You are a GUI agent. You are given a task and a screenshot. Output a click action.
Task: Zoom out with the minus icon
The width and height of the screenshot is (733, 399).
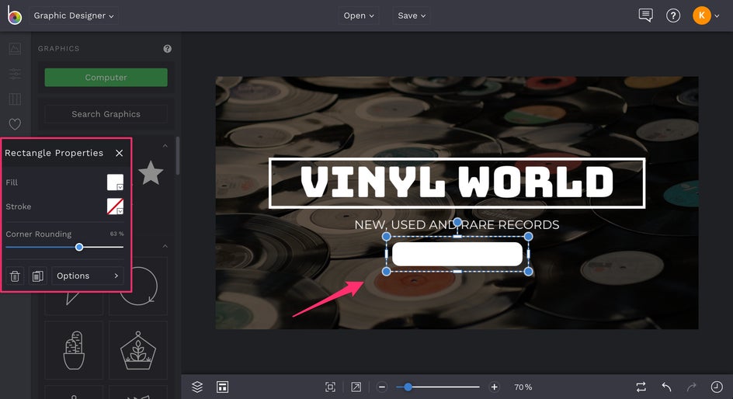tap(382, 387)
